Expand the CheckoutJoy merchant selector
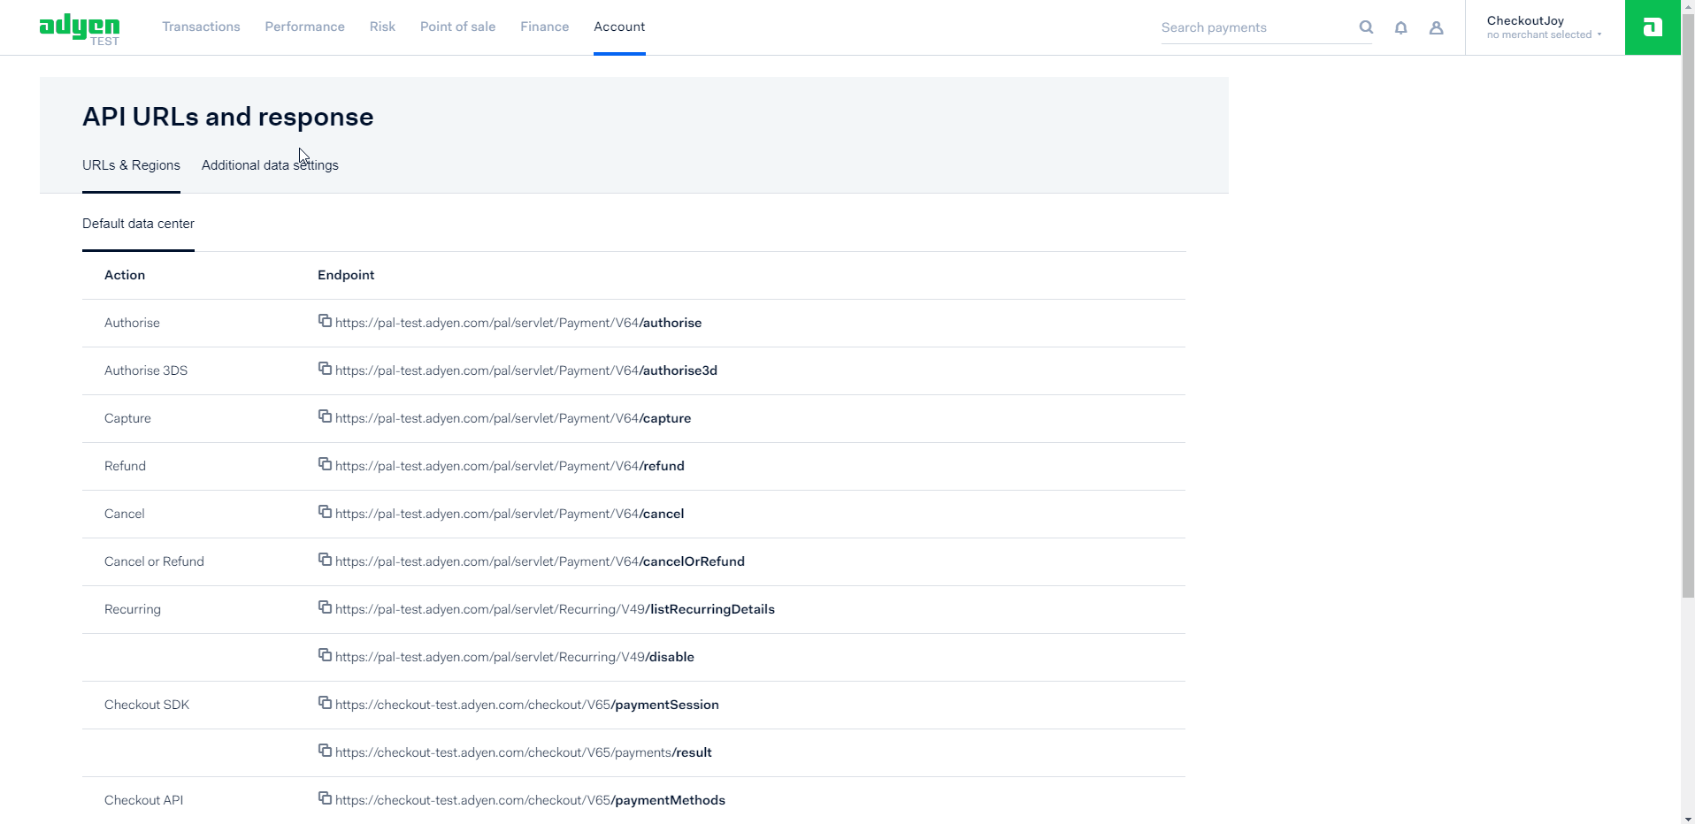Viewport: 1695px width, 824px height. point(1545,27)
